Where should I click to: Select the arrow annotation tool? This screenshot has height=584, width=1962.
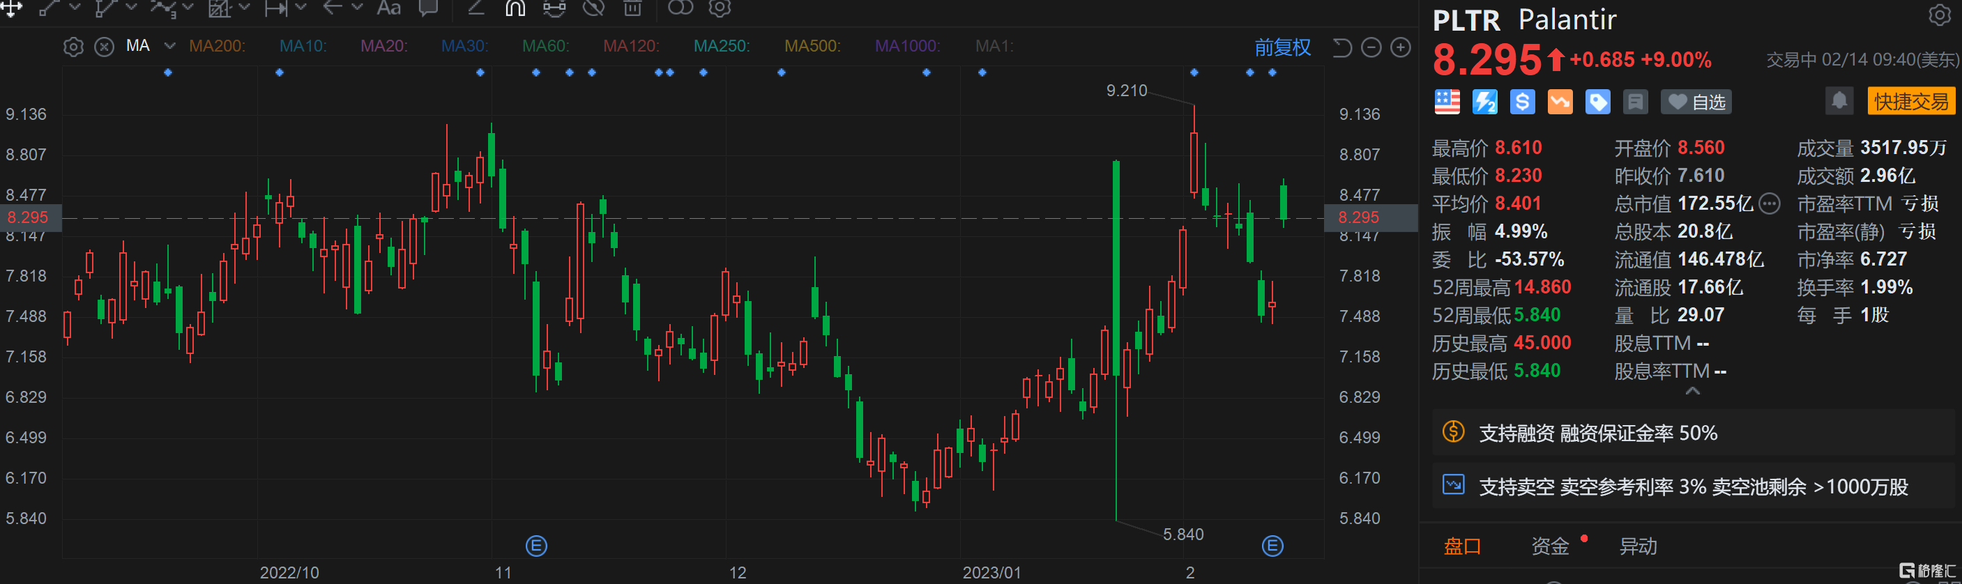(332, 8)
